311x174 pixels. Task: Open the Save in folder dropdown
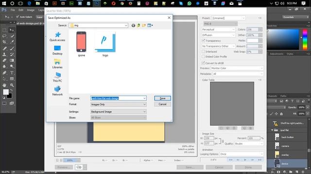click(98, 25)
